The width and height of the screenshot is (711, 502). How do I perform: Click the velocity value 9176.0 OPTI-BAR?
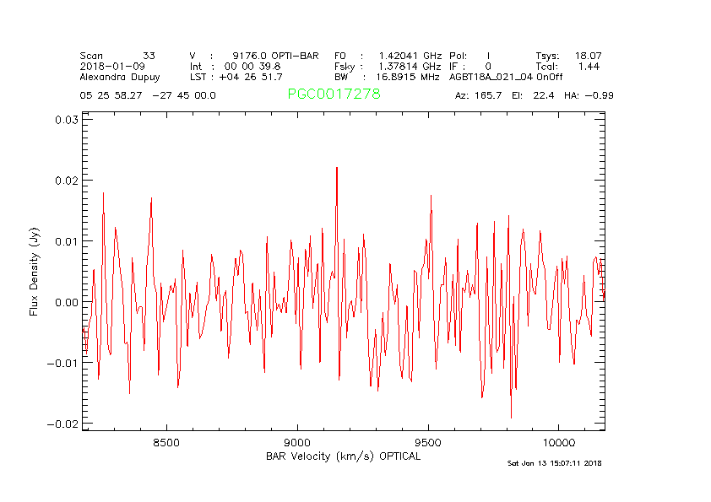point(275,56)
